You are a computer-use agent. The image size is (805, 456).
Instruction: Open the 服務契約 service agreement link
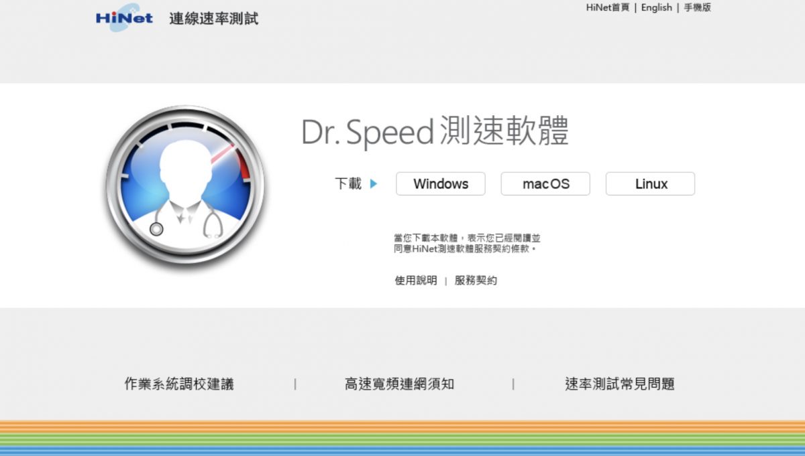476,281
